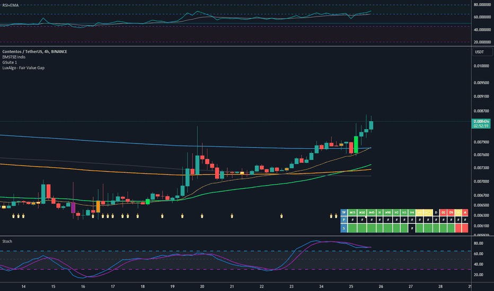
Task: Click date label 26 on time axis
Action: pos(381,287)
